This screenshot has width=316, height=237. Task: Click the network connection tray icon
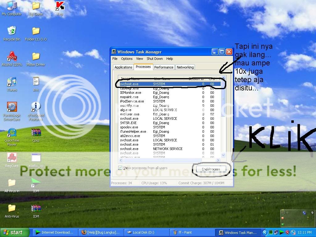(x=276, y=232)
